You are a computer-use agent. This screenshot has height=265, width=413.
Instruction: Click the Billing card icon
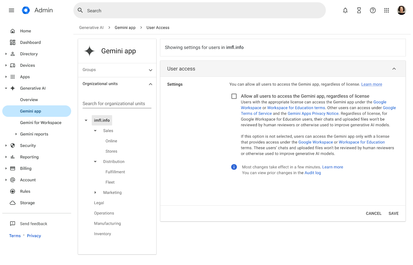(x=12, y=168)
